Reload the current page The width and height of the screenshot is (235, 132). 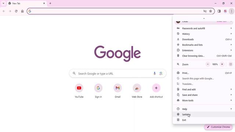click(x=16, y=11)
